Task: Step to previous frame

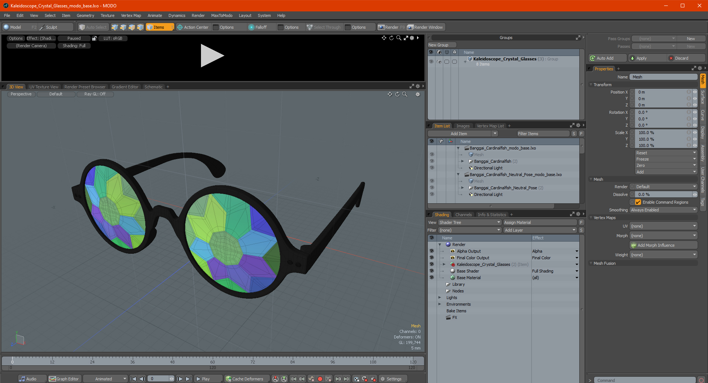Action: [x=142, y=379]
